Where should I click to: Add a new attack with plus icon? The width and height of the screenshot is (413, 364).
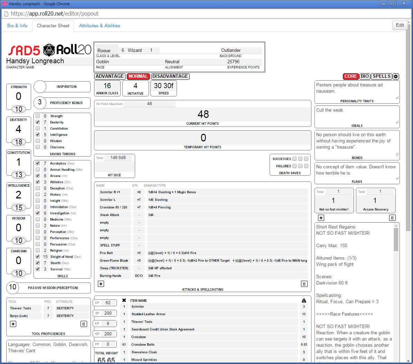coord(101,284)
